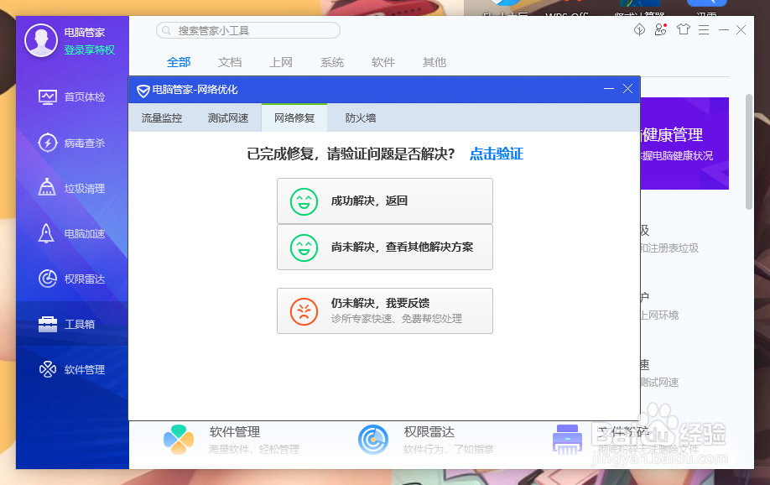This screenshot has width=770, height=485.
Task: Open 电脑加速 speed up
Action: (x=72, y=233)
